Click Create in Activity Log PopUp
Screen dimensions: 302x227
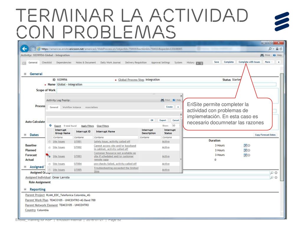pyautogui.click(x=169, y=107)
